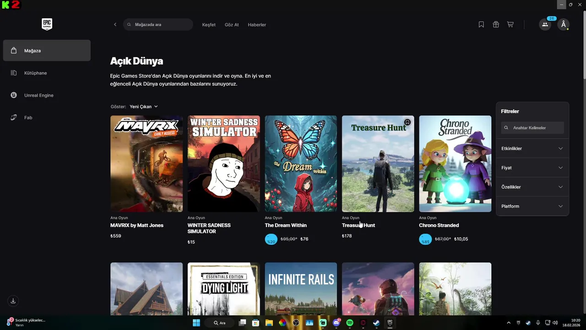This screenshot has height=330, width=586.
Task: Click the ₺10,05 discounted price
Action: click(x=461, y=239)
